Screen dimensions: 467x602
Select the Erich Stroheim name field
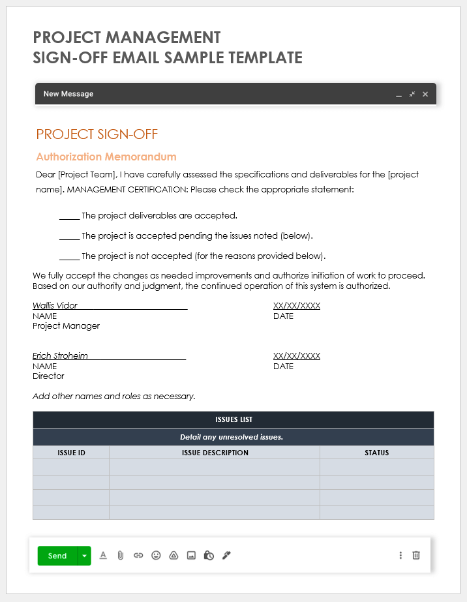pos(109,356)
